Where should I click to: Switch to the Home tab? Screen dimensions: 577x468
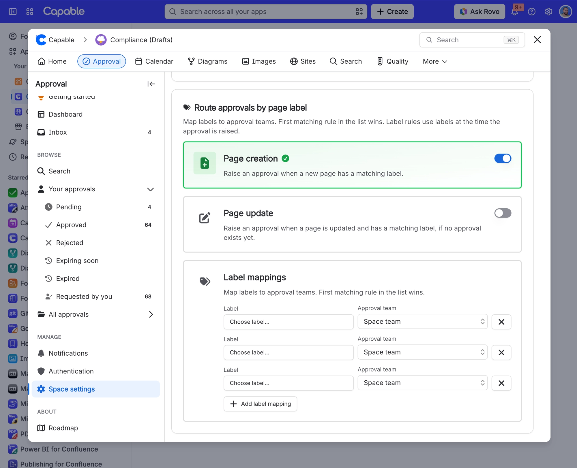coord(52,61)
